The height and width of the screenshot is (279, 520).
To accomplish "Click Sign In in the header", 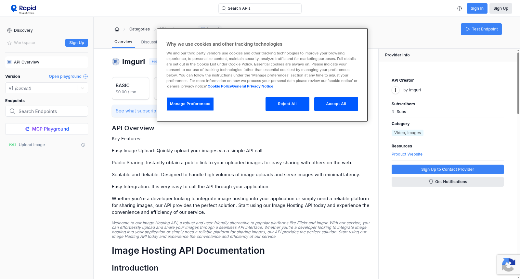I will click(x=477, y=8).
